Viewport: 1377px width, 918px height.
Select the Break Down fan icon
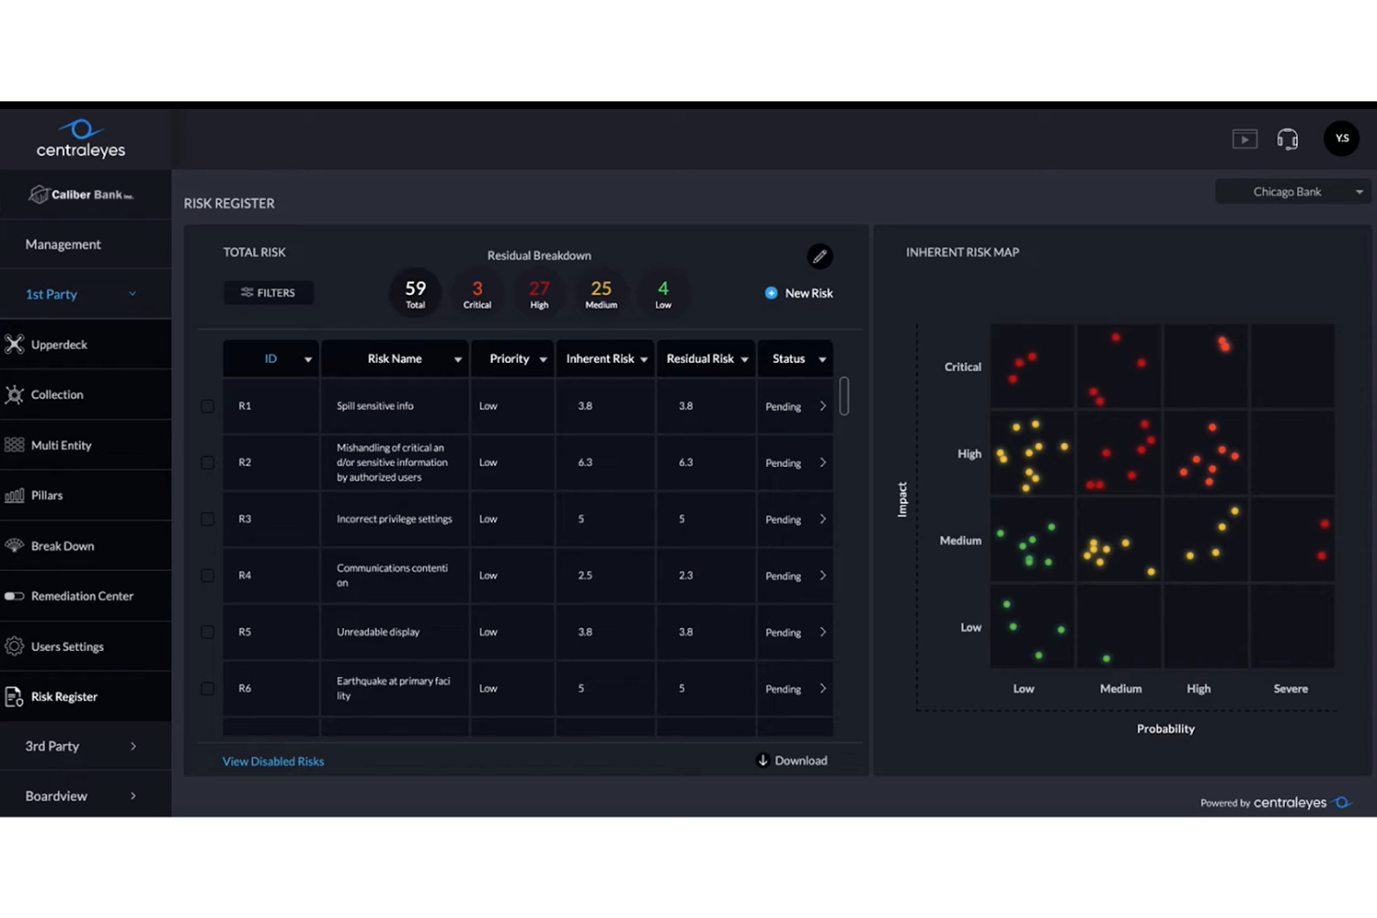(16, 545)
